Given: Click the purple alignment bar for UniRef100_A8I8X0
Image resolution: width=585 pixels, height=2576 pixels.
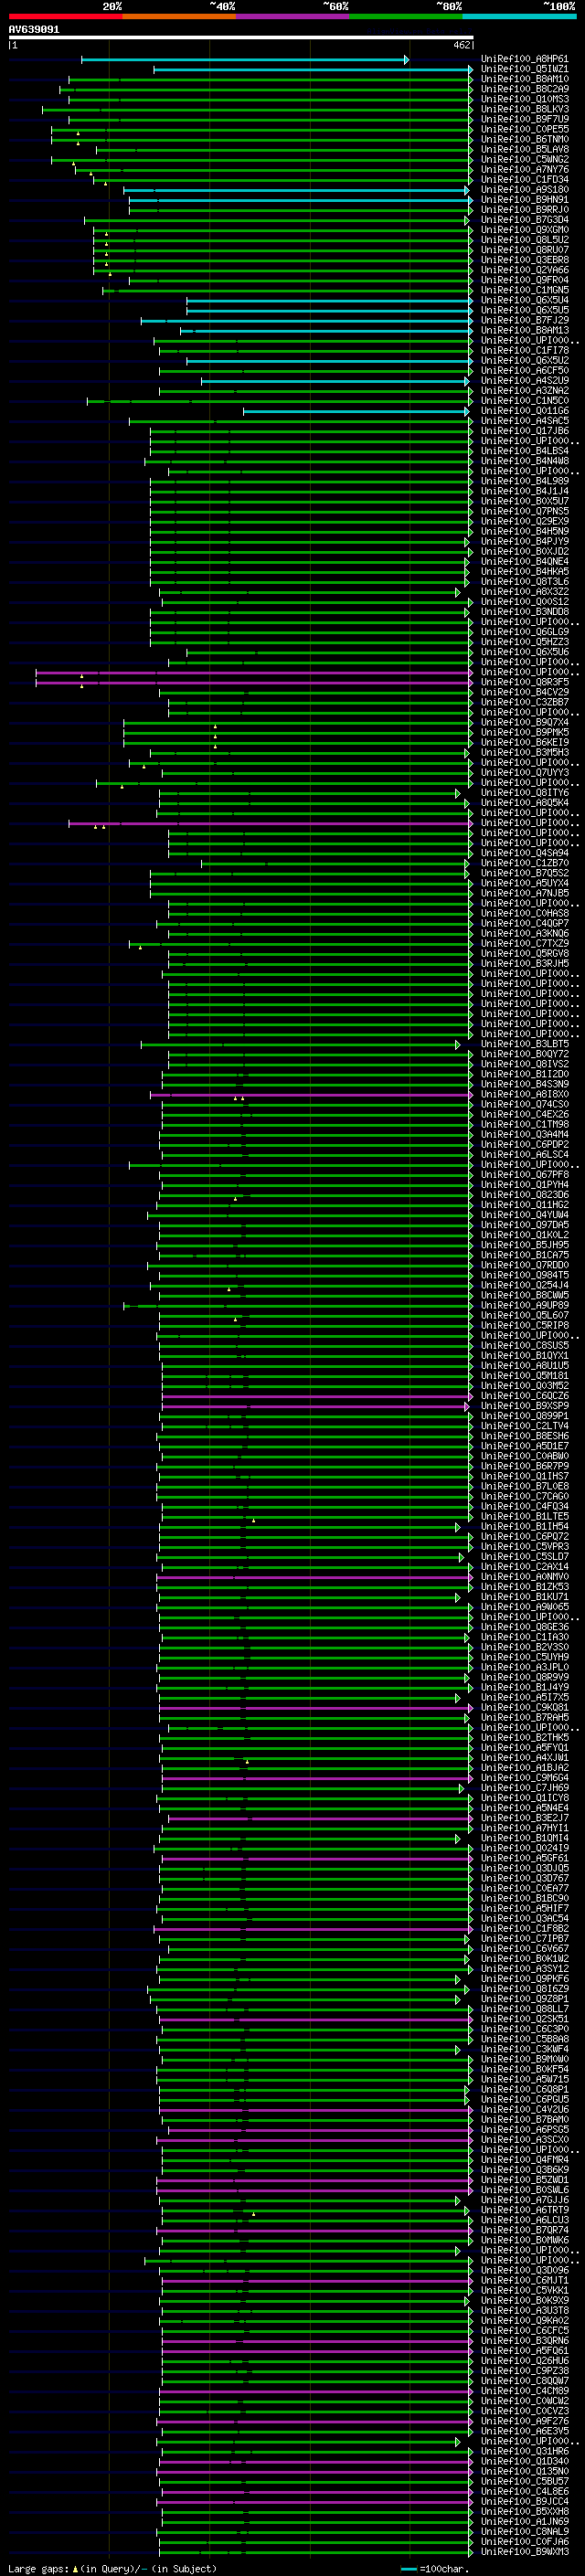Looking at the screenshot, I should [x=311, y=1095].
